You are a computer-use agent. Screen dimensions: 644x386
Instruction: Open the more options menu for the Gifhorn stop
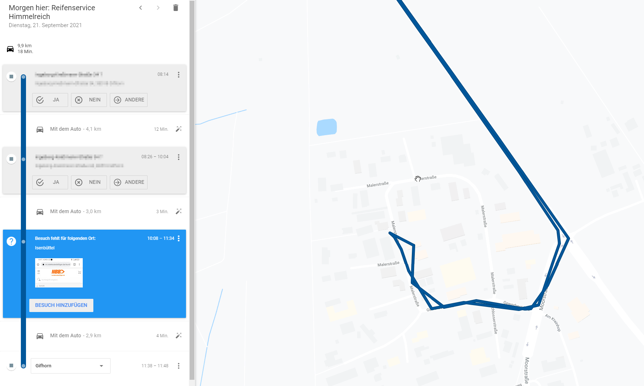(x=179, y=366)
